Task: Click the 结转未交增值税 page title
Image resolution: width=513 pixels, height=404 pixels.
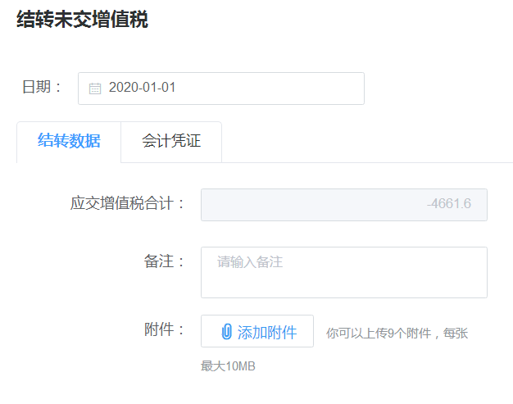Action: pos(82,20)
